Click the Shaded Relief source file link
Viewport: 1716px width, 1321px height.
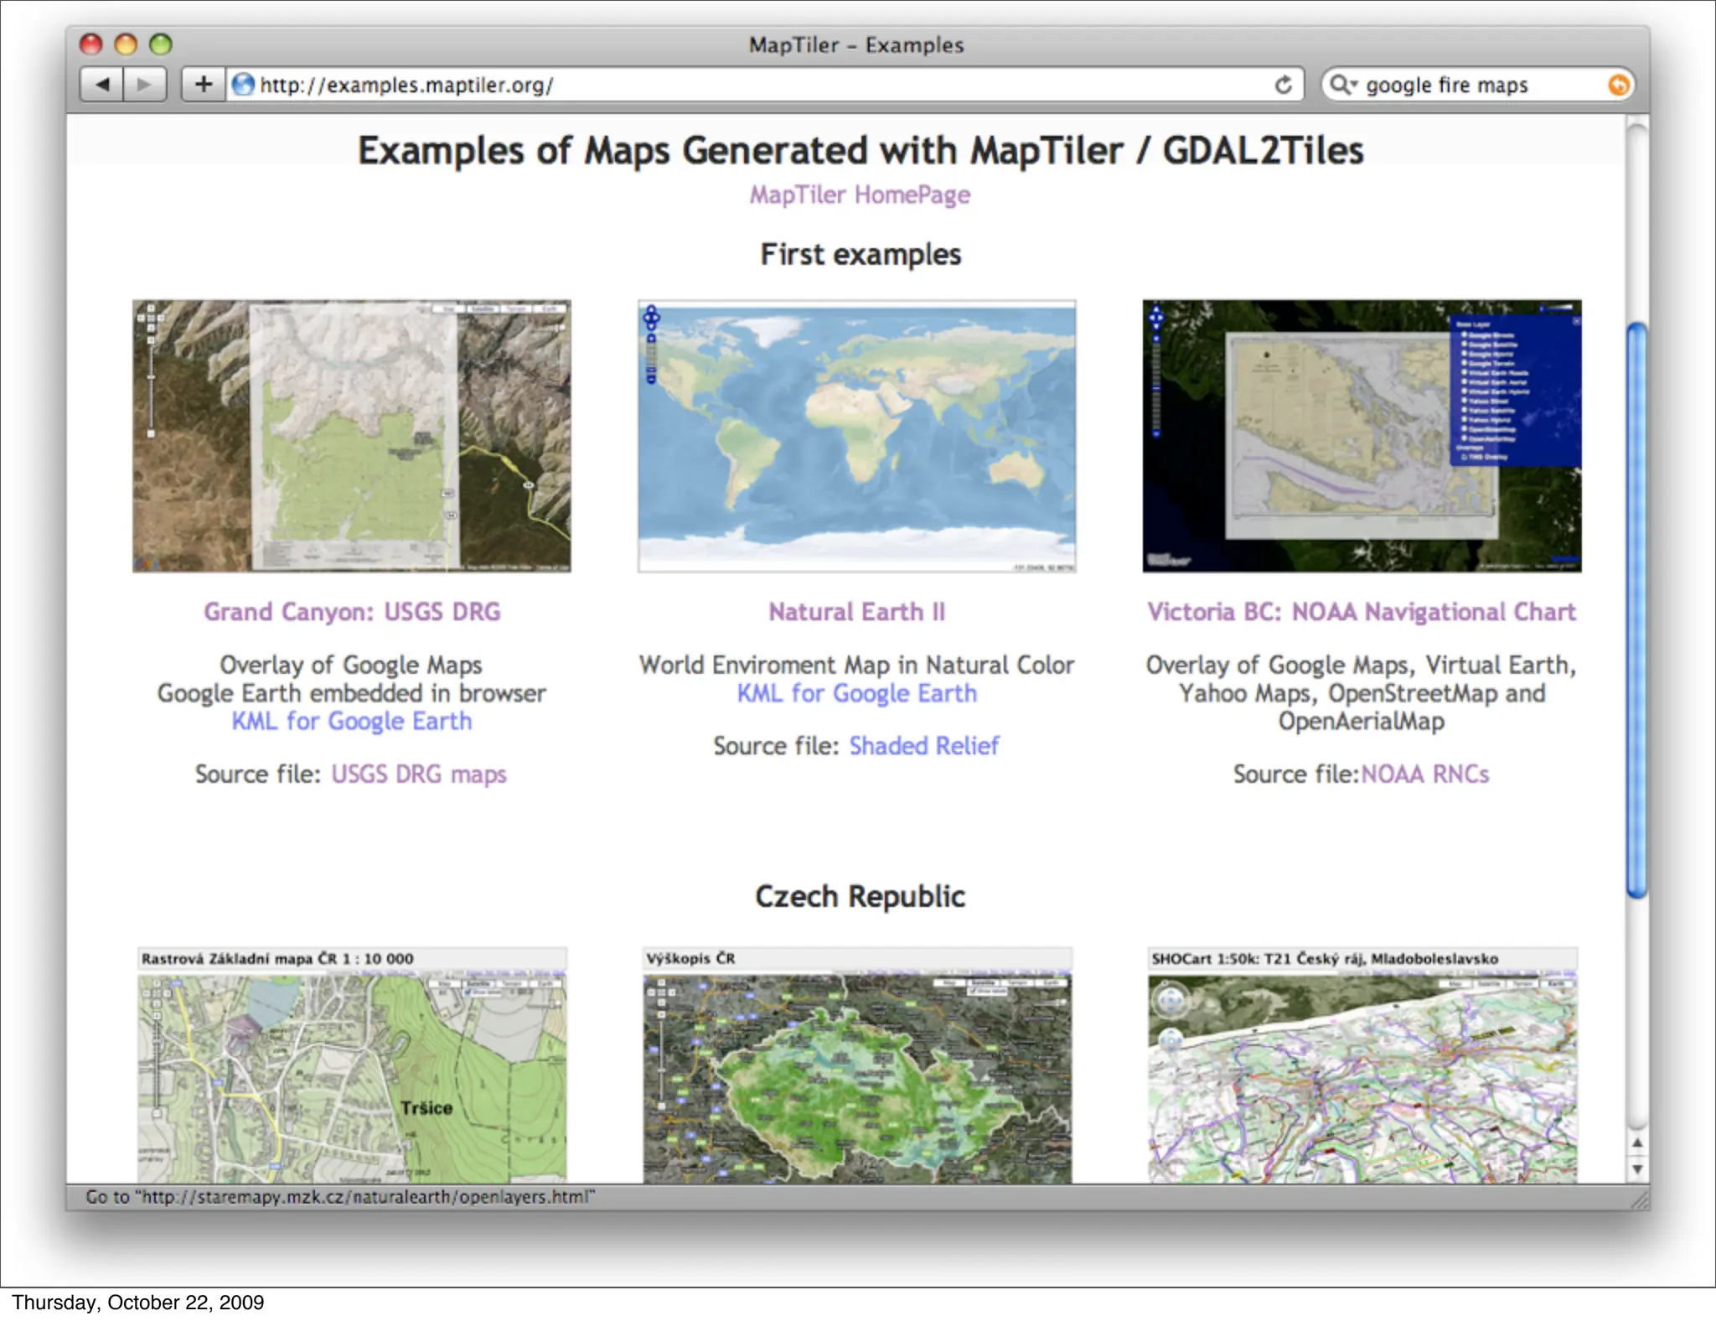click(923, 746)
